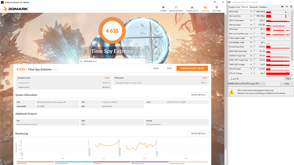The width and height of the screenshot is (294, 165).
Task: Enable the Log to file checkbox
Action: click(230, 79)
